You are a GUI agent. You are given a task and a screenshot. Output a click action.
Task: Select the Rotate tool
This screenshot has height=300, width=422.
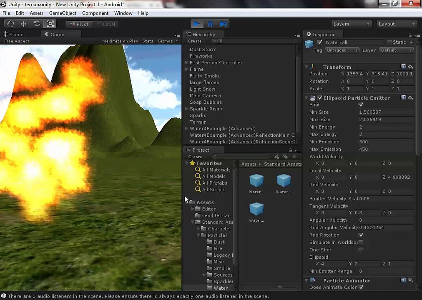click(37, 24)
